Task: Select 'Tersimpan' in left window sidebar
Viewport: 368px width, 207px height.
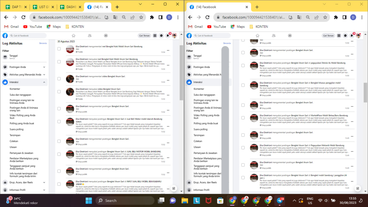Action: pyautogui.click(x=15, y=135)
